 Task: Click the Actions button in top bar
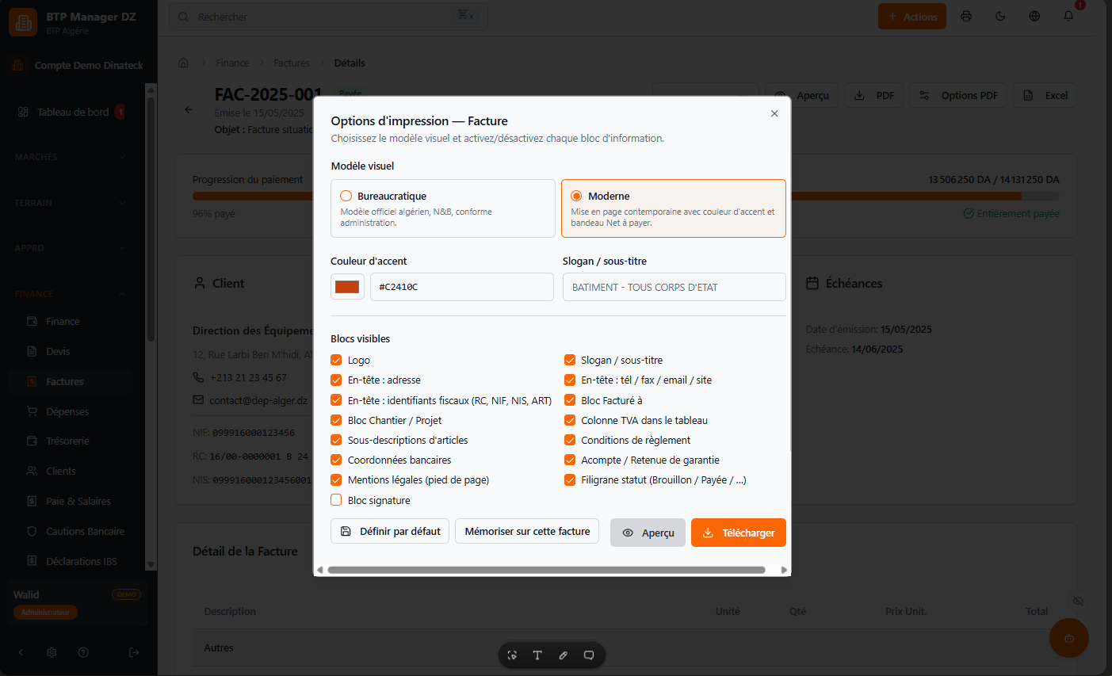[x=912, y=16]
